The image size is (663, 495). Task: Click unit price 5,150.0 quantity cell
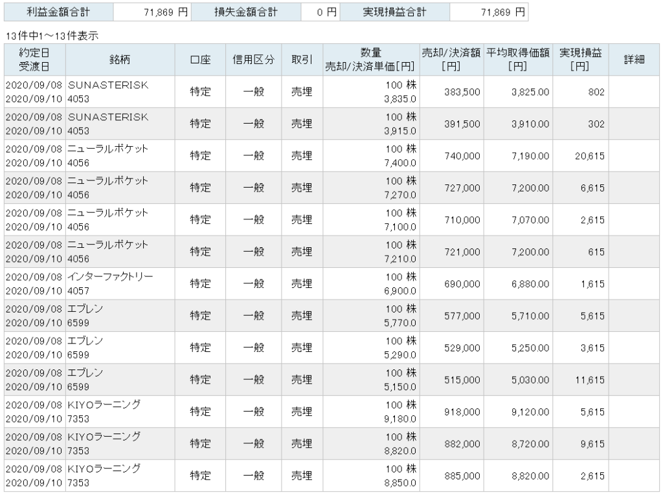pos(371,380)
